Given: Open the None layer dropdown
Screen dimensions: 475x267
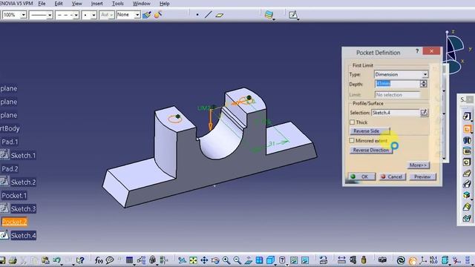Looking at the screenshot, I should (137, 15).
